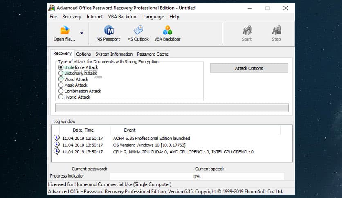Click the Progress indicator bar showing 0%
Image resolution: width=342 pixels, height=198 pixels.
click(197, 176)
